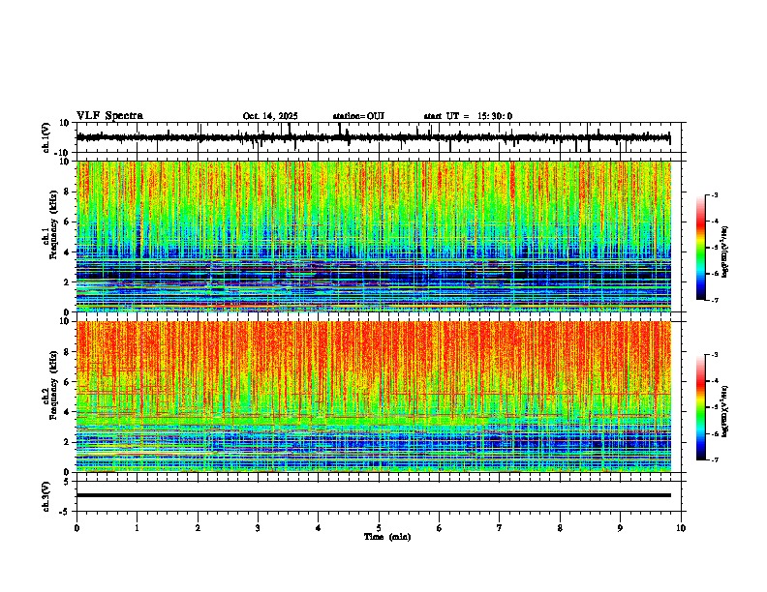
Task: Click inside the ch.2 spectrogram panel
Action: [x=373, y=397]
